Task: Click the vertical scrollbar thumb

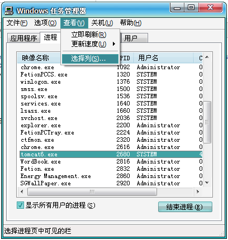Action: coord(207,122)
